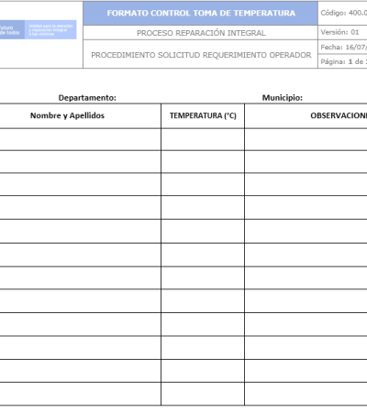Click the title FORMATO CONTROL TOMA DE TEMPERATURA
The image size is (367, 412).
pyautogui.click(x=201, y=13)
